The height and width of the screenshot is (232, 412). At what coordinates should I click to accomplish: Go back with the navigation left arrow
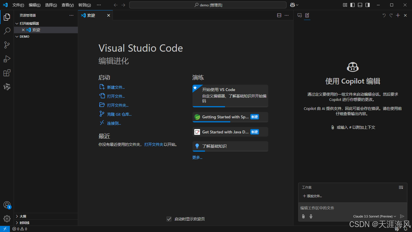click(116, 5)
